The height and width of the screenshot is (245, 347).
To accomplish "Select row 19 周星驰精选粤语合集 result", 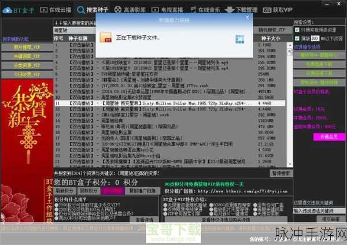I will click(x=169, y=150).
